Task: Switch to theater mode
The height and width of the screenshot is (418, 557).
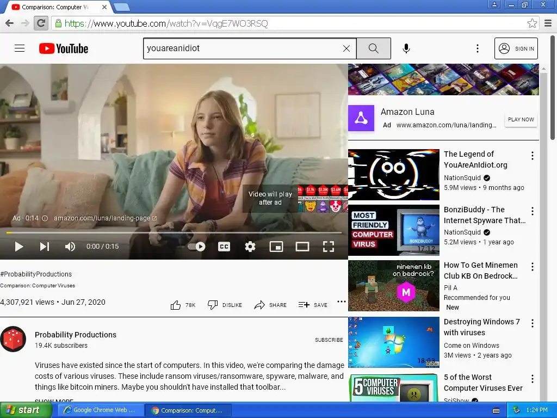Action: [302, 247]
